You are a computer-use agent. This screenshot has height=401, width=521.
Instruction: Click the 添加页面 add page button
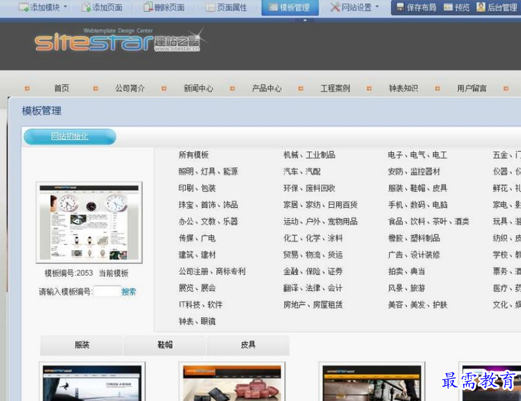102,7
